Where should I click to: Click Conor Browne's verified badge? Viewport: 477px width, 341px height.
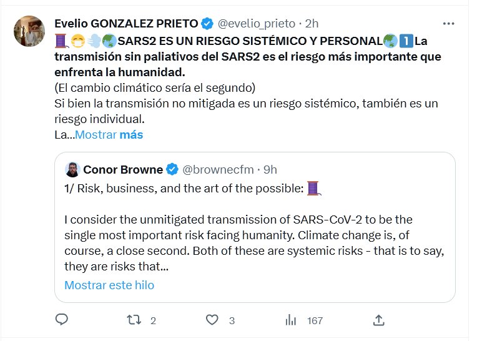172,169
